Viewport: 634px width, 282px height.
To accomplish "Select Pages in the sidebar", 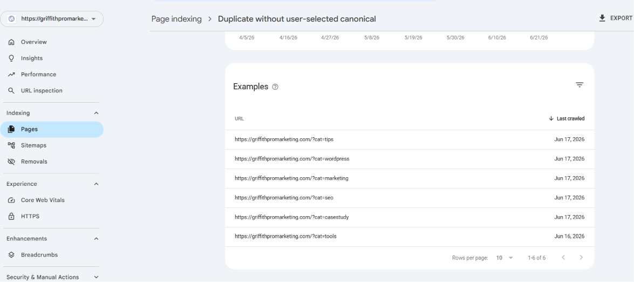I will click(52, 130).
